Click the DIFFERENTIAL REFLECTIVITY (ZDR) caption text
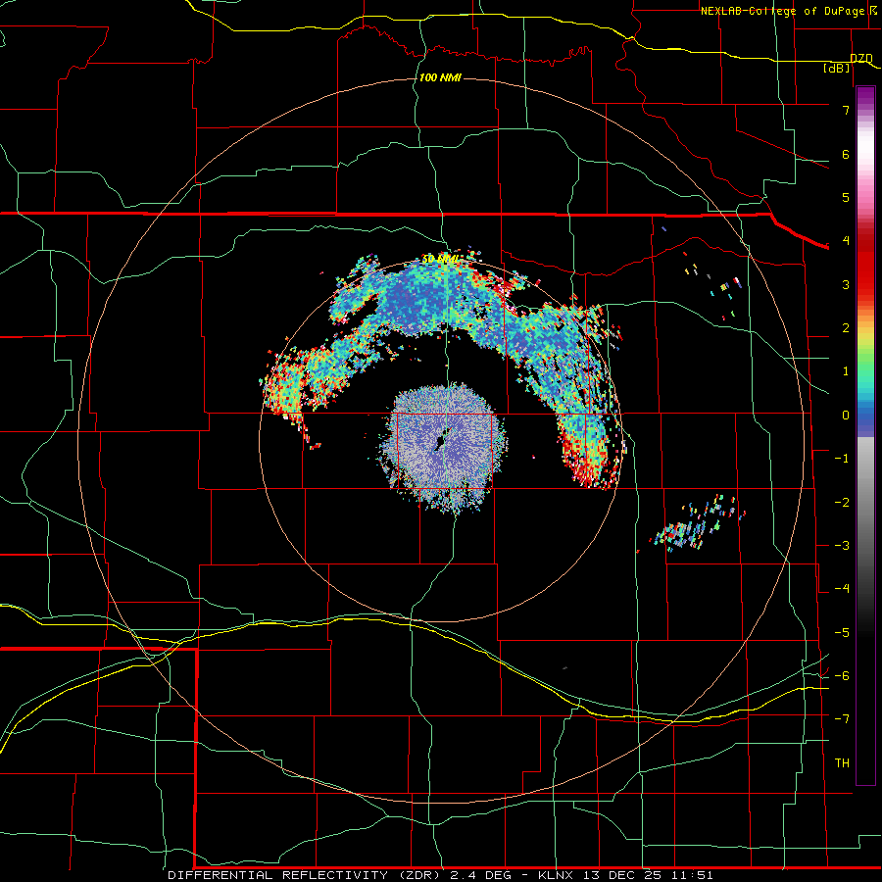This screenshot has width=882, height=882. pos(306,875)
